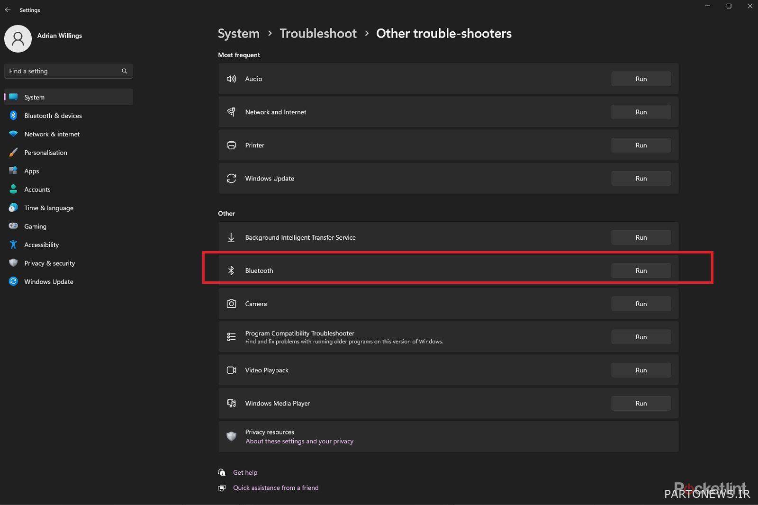Image resolution: width=758 pixels, height=505 pixels.
Task: Open Privacy & security settings
Action: 69,263
